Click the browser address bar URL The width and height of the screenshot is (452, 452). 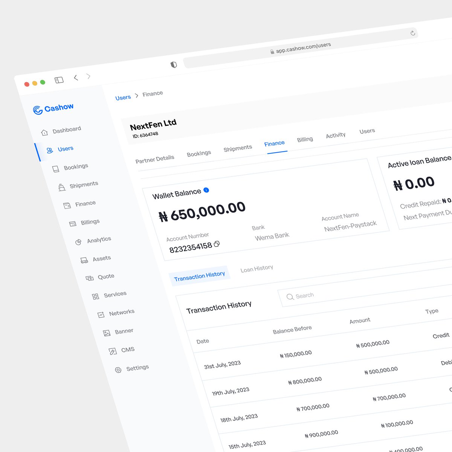coord(304,47)
